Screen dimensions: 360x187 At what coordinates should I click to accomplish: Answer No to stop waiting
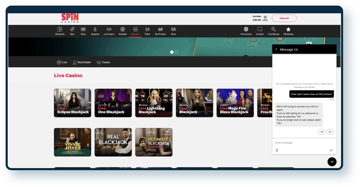(330, 132)
